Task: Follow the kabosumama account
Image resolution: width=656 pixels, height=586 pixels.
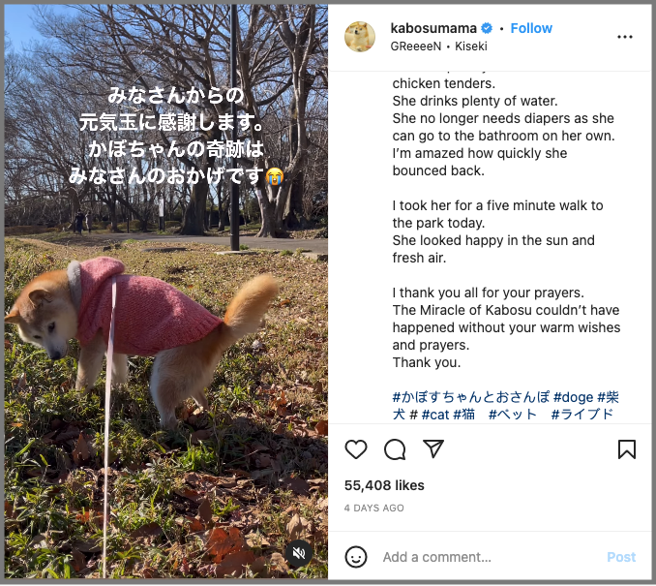Action: click(x=531, y=28)
